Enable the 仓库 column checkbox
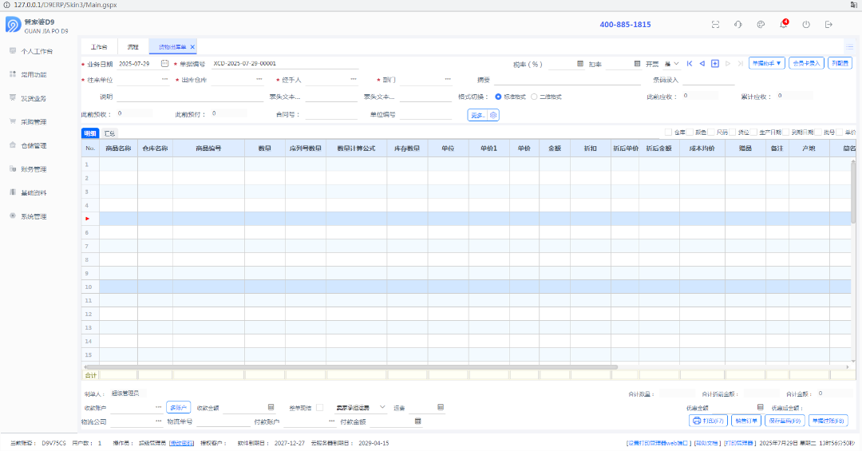 pyautogui.click(x=669, y=133)
